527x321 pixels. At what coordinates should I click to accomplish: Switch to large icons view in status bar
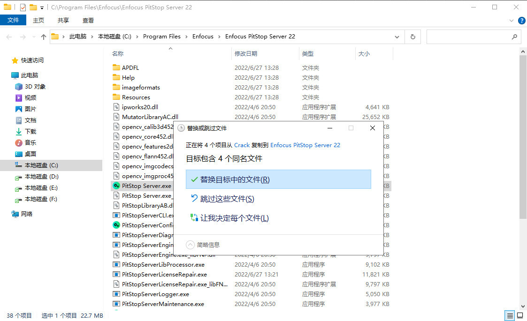520,316
